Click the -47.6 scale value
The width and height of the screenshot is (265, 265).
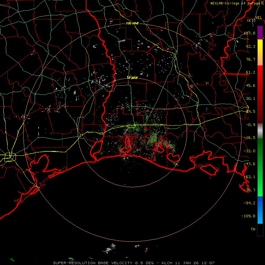(249, 164)
